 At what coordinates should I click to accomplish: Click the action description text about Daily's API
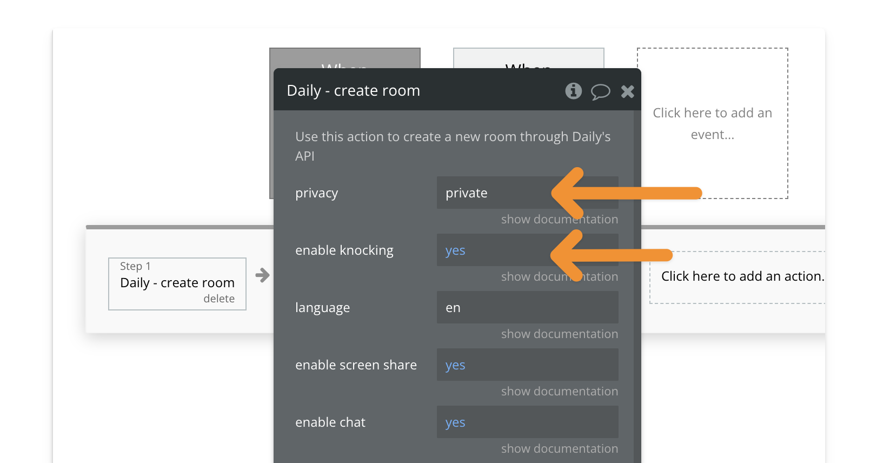(x=453, y=146)
